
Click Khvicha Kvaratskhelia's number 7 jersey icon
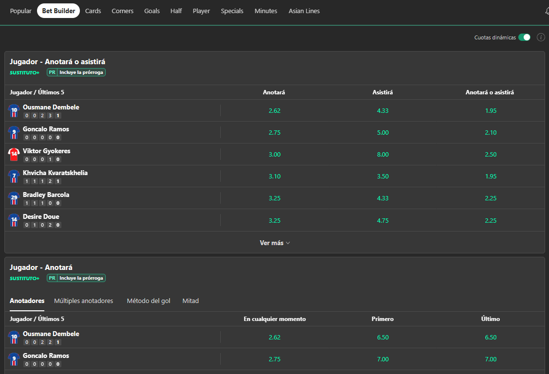coord(14,177)
